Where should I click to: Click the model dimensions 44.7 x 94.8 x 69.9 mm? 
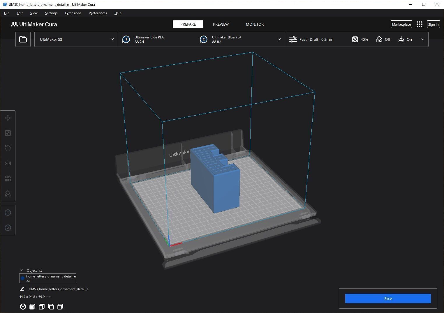click(x=35, y=297)
